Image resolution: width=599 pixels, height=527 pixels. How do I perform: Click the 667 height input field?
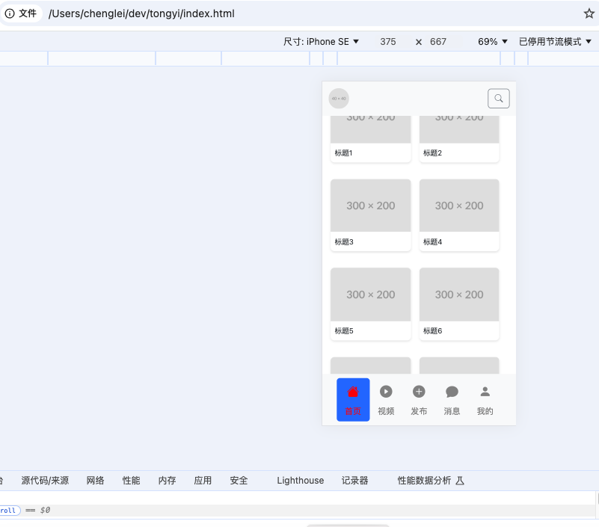point(438,42)
